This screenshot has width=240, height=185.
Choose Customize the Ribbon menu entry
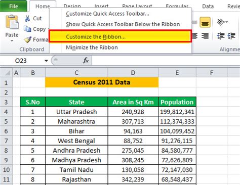tap(121, 36)
